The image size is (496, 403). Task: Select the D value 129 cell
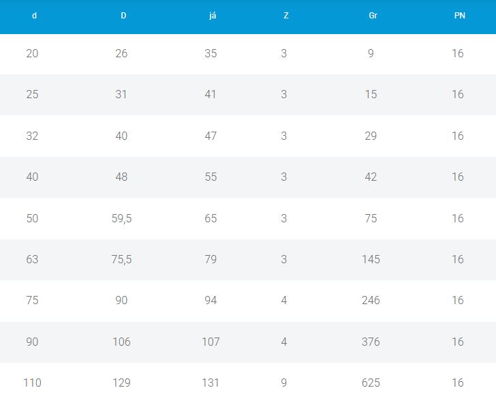coord(121,383)
